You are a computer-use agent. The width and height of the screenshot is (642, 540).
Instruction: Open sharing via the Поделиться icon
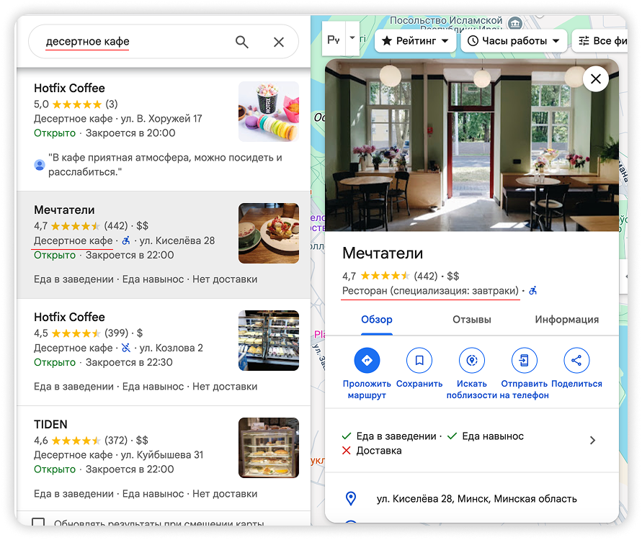click(576, 360)
